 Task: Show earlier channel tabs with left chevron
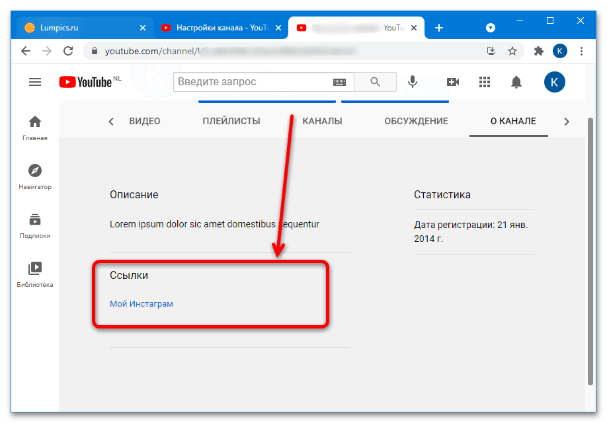(x=110, y=122)
